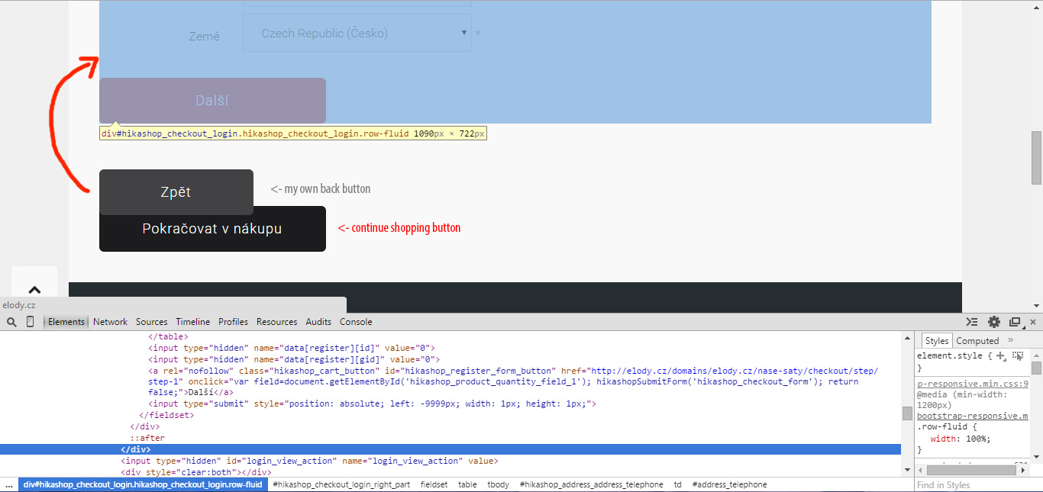This screenshot has height=492, width=1043.
Task: Toggle element state icon in Styles
Action: 1018,356
